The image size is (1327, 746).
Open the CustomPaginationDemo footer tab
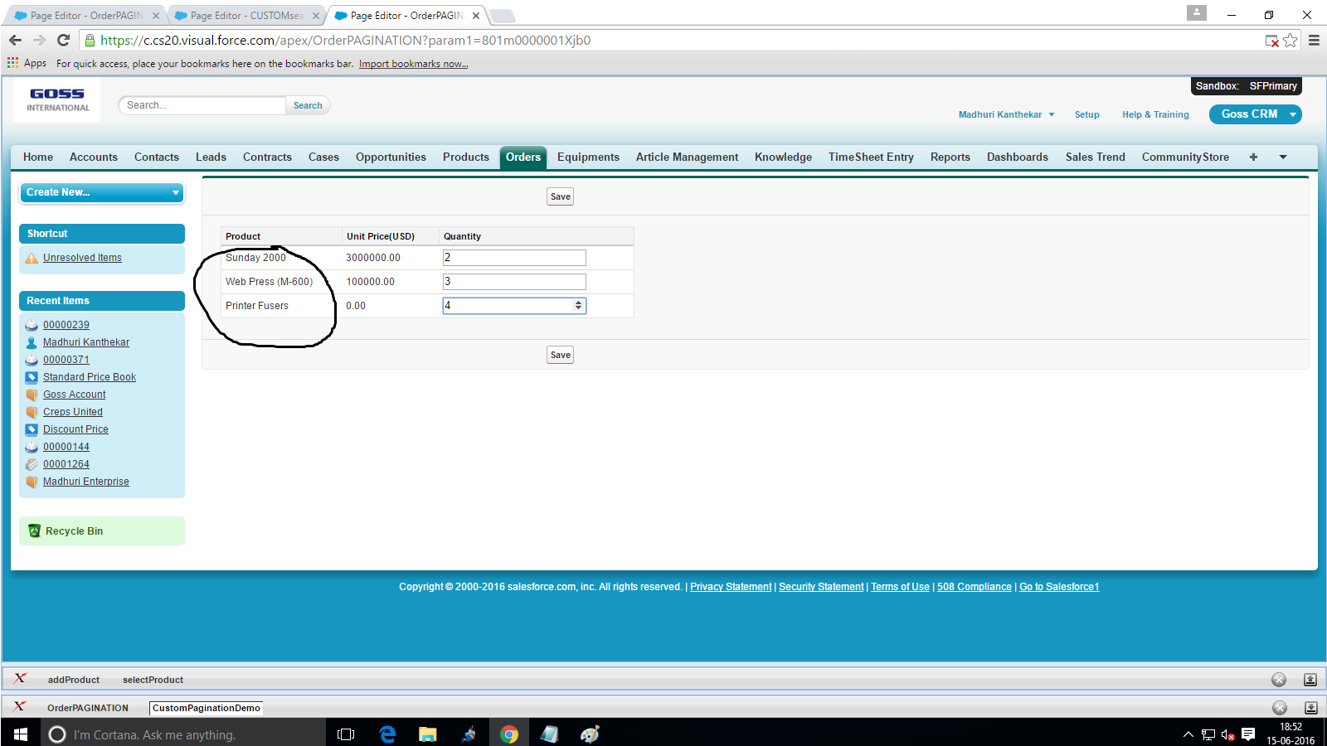click(x=207, y=708)
